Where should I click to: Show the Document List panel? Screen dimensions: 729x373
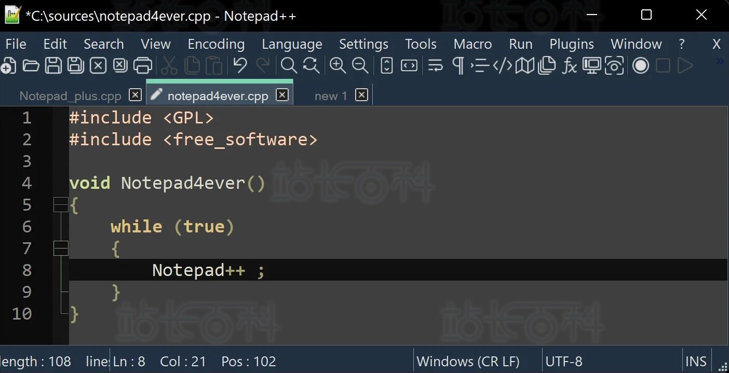(547, 66)
